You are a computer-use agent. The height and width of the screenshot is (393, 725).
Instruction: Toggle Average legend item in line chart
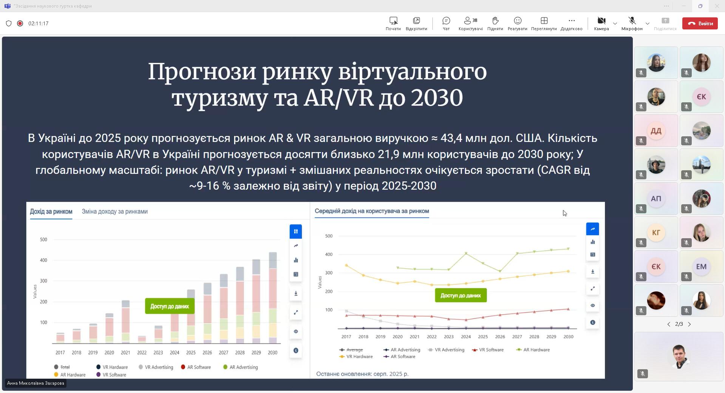351,350
